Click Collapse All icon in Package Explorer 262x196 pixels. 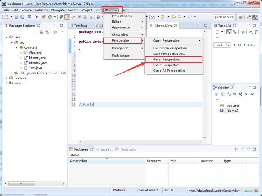click(x=41, y=32)
